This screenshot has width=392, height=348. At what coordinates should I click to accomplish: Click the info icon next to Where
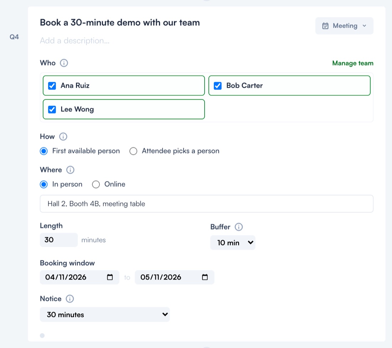tap(70, 170)
